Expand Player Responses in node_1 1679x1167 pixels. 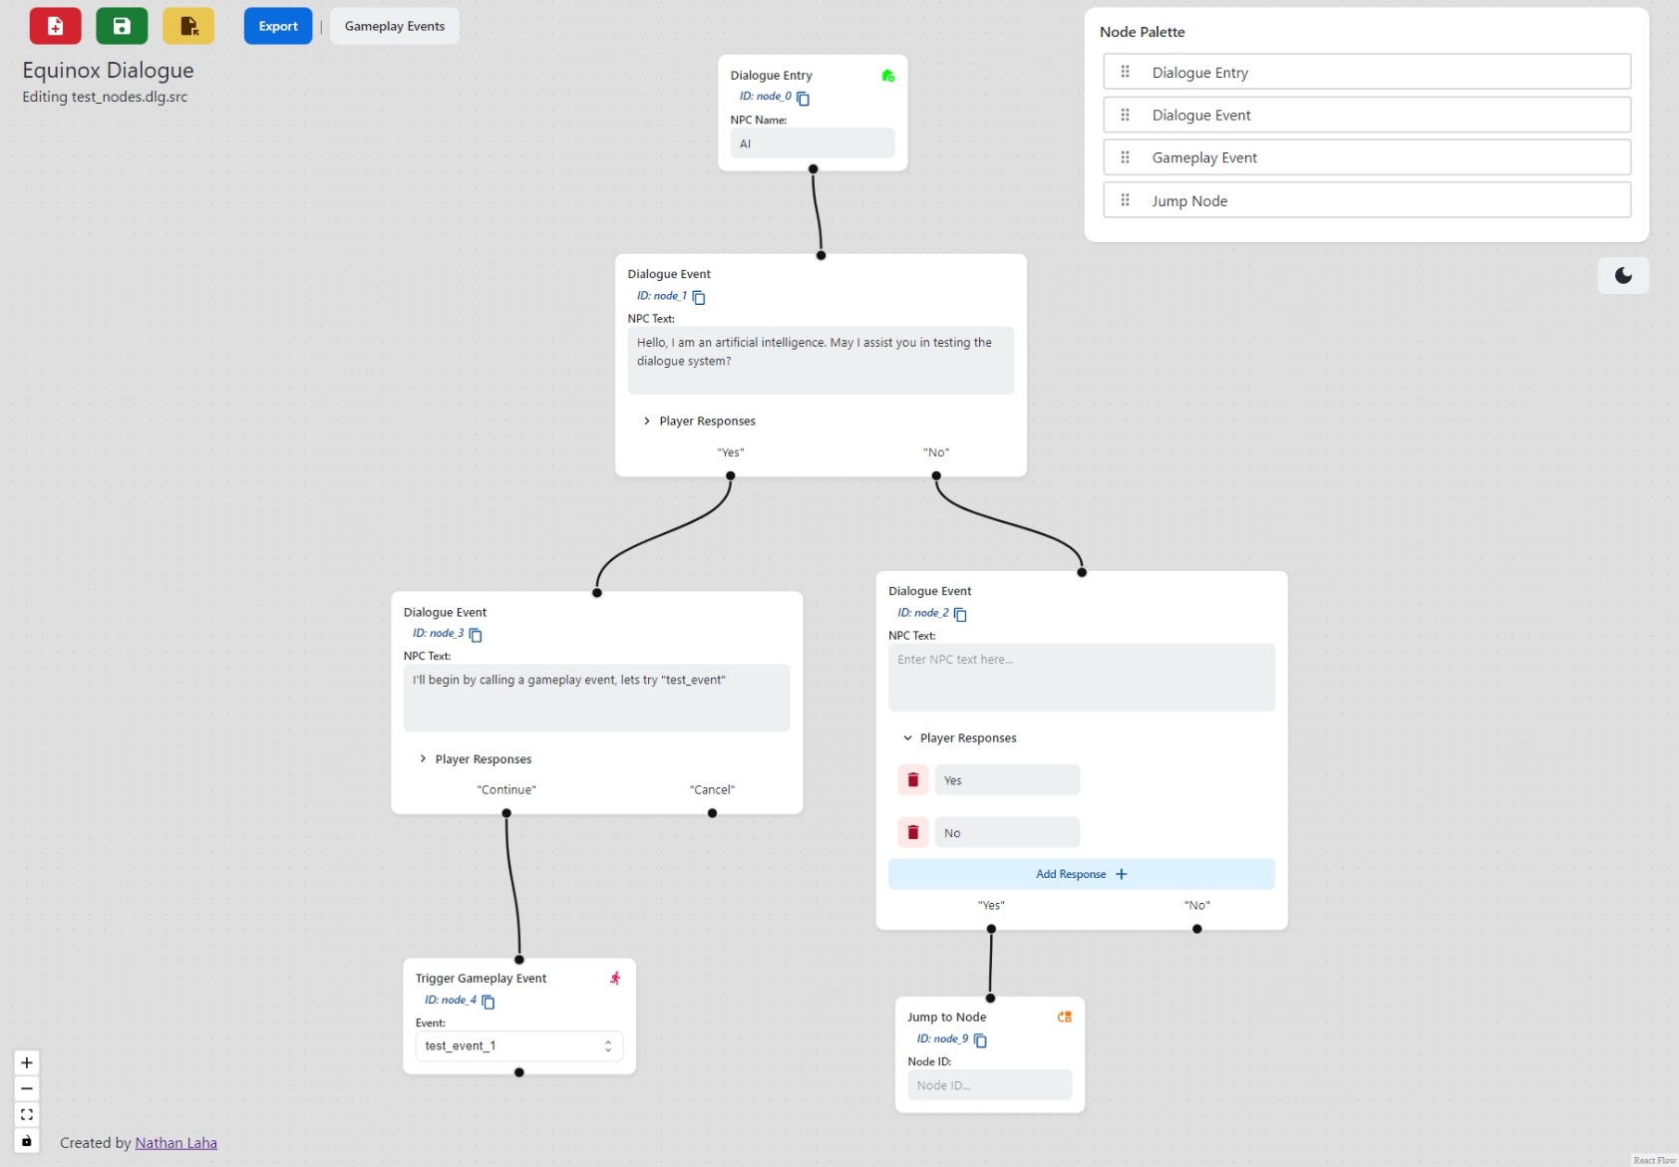(x=647, y=422)
